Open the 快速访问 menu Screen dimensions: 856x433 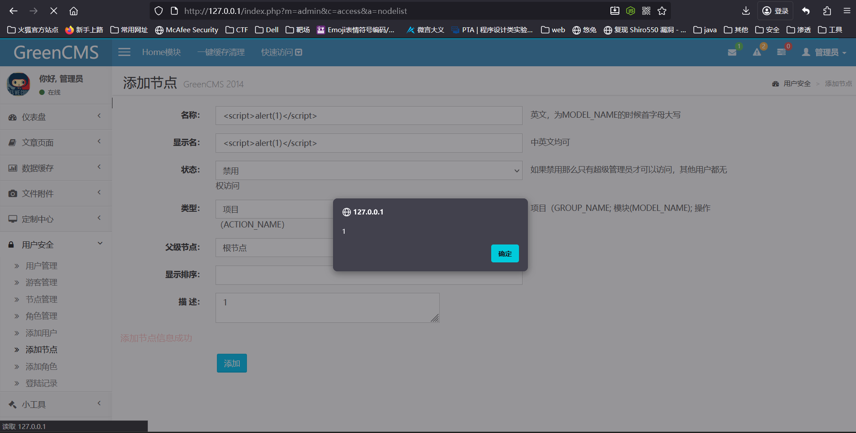point(281,52)
